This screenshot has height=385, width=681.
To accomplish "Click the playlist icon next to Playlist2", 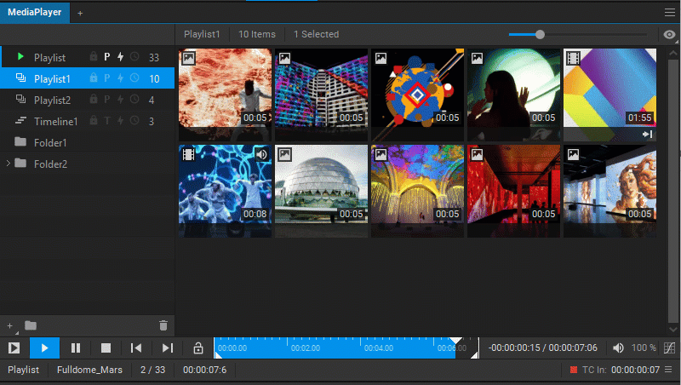I will [20, 99].
